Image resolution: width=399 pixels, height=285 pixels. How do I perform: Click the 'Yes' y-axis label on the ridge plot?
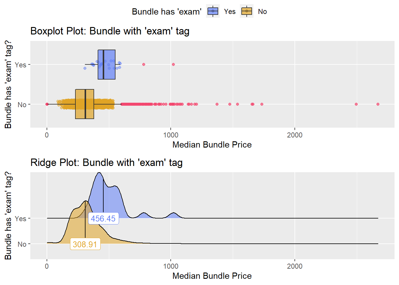[x=20, y=218]
